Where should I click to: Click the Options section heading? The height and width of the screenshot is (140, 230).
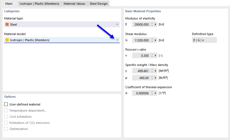pyautogui.click(x=10, y=97)
